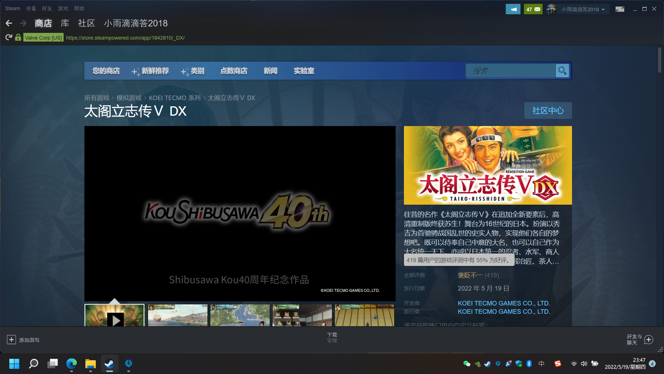664x374 pixels.
Task: Click the store search magnifier button
Action: point(562,71)
